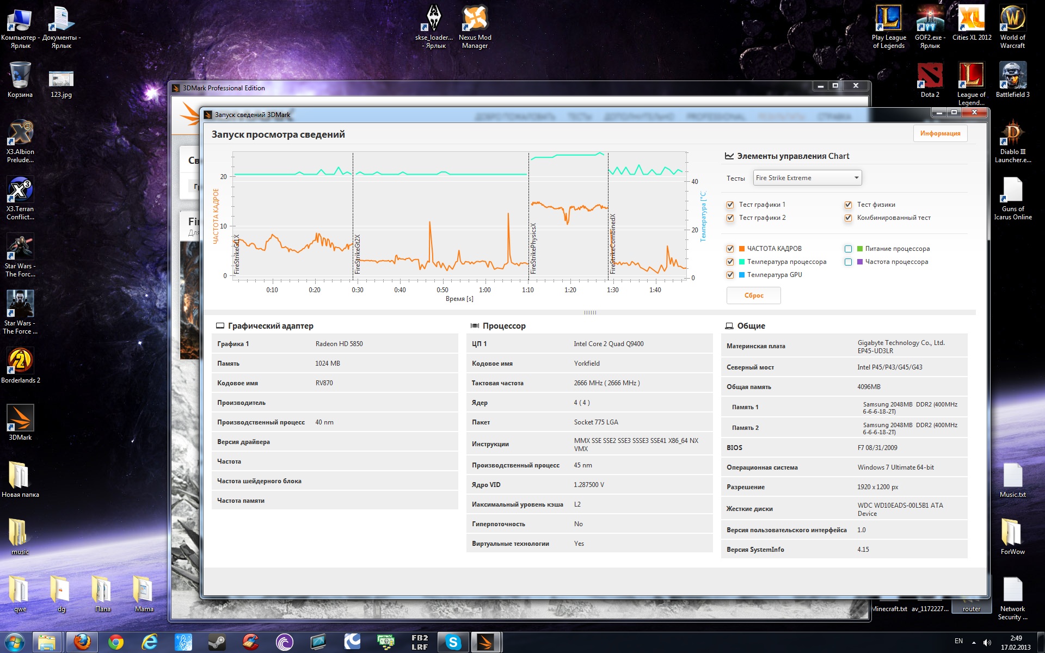The image size is (1045, 653).
Task: Click the FireStrikePhysicsX marker on chart
Action: pos(533,248)
